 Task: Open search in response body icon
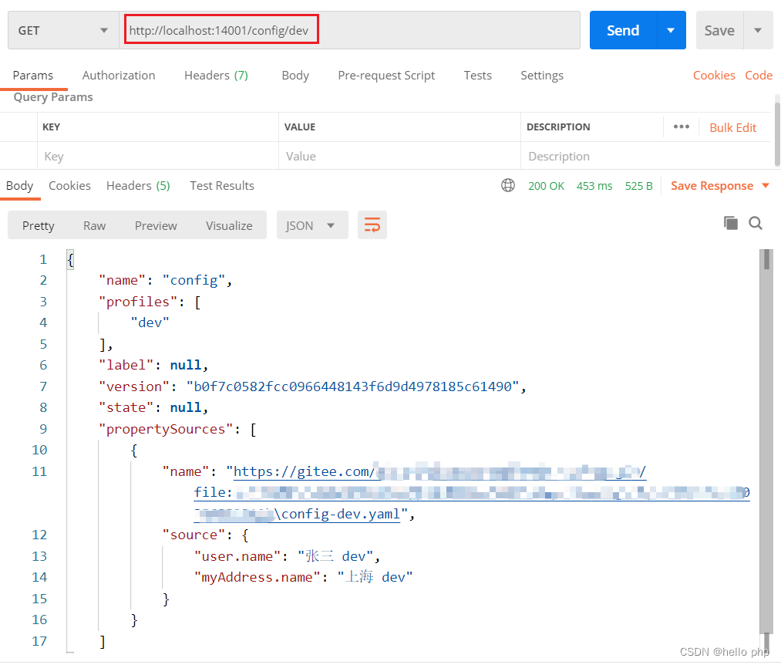(756, 223)
